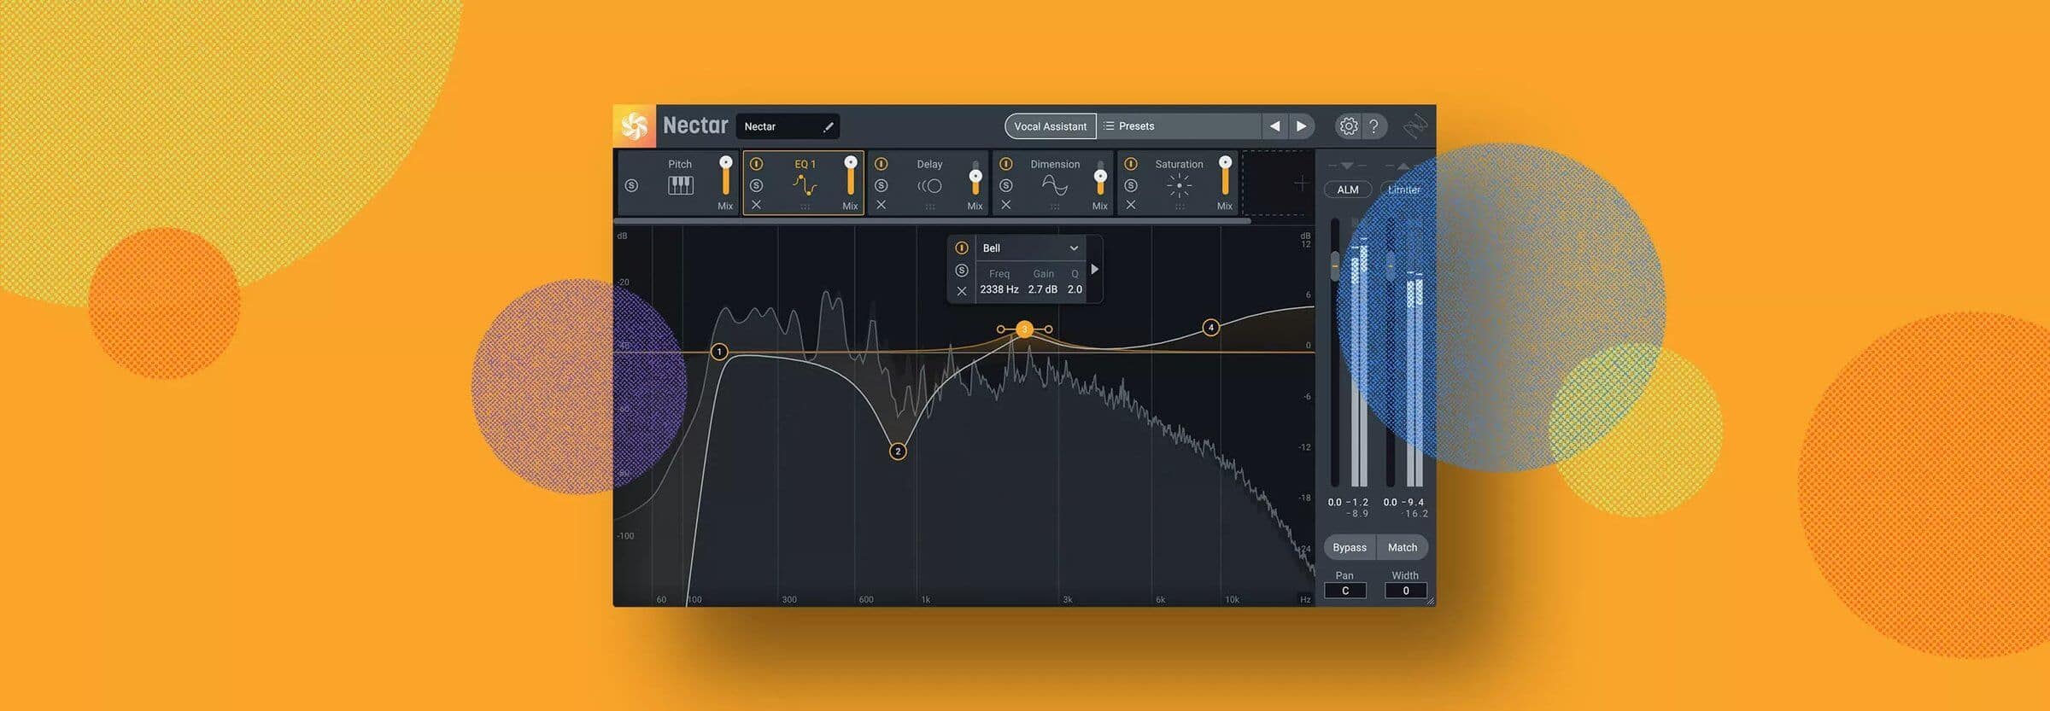Adjust the Dimension Mix slider
2050x711 pixels.
1100,178
